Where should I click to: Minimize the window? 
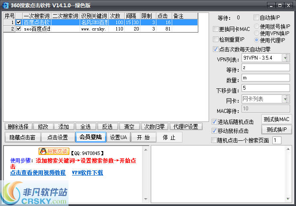pos(271,6)
